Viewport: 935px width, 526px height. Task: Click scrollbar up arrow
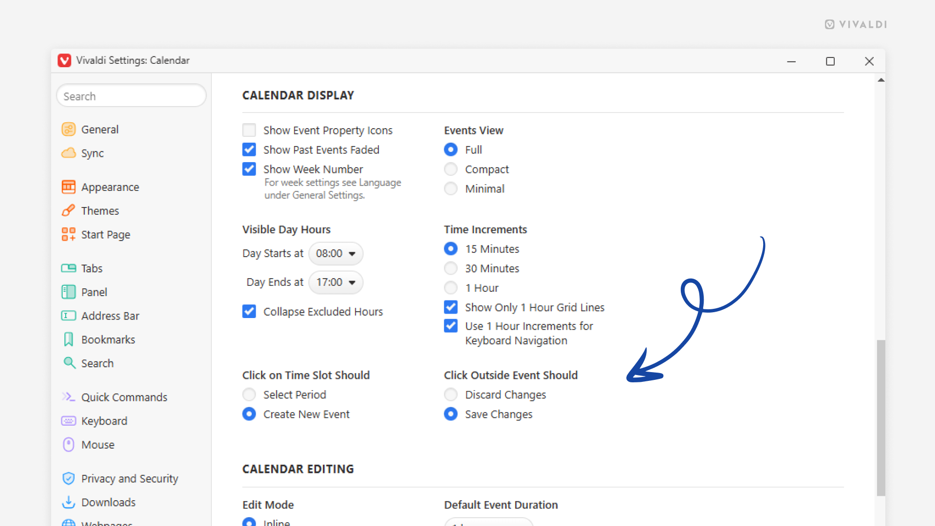tap(881, 80)
